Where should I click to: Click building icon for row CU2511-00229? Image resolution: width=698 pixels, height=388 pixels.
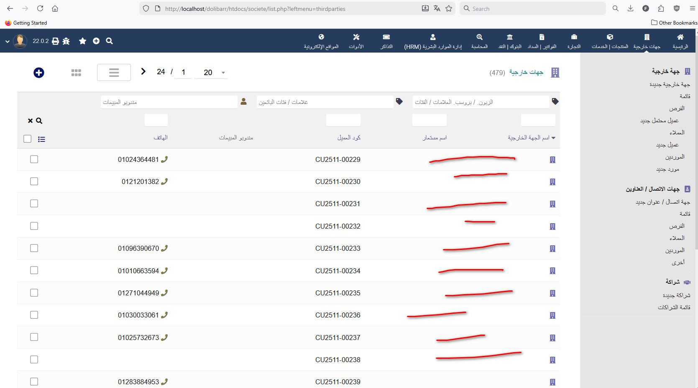[x=552, y=160]
